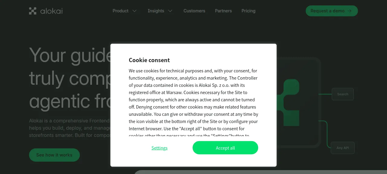This screenshot has height=174, width=387.
Task: Click the See how it works button
Action: (54, 155)
